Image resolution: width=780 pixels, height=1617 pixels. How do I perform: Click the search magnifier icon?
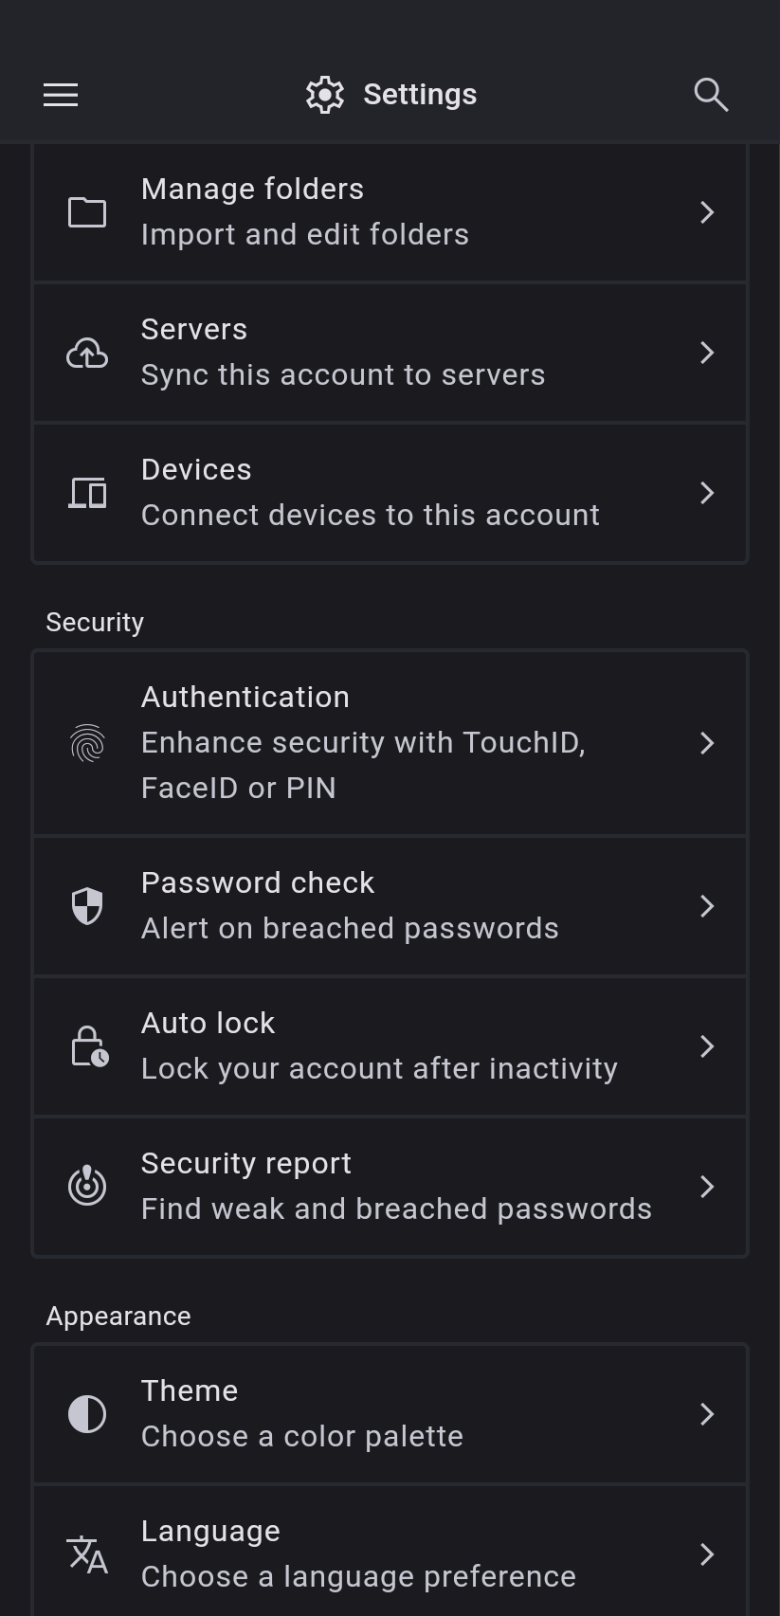[711, 95]
